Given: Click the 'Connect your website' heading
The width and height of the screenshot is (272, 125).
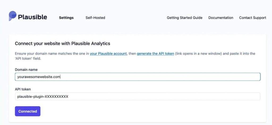Looking at the screenshot, I should (x=62, y=43).
